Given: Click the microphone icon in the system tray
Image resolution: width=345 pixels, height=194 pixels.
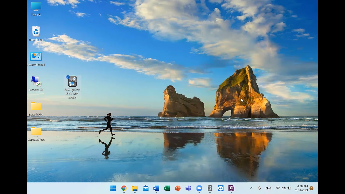Looking at the screenshot, I should click(x=259, y=188).
